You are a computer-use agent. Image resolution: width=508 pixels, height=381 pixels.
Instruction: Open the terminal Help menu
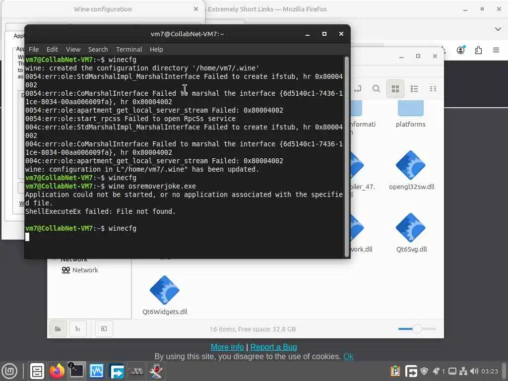click(x=156, y=49)
